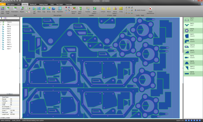Select the Get Part tool
Viewport: 203px width, 122px height.
34,10
